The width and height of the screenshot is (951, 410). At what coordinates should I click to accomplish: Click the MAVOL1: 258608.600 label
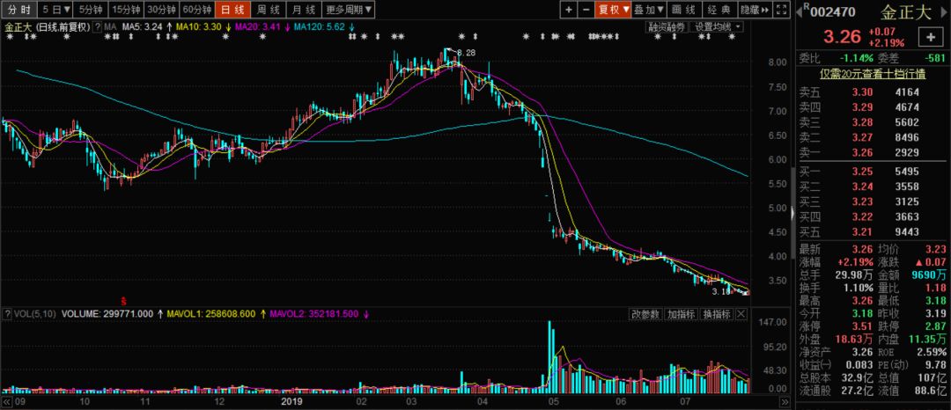pos(210,314)
